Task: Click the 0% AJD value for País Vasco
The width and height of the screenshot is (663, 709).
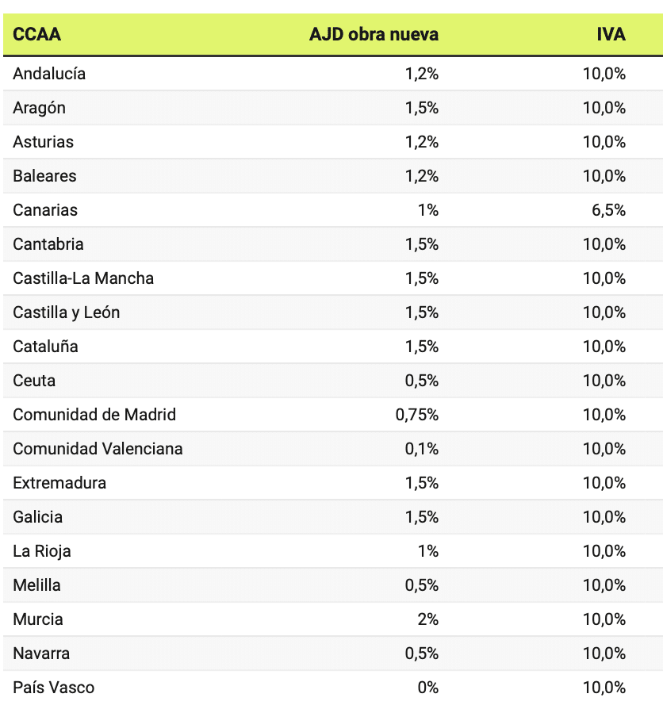Action: (428, 688)
